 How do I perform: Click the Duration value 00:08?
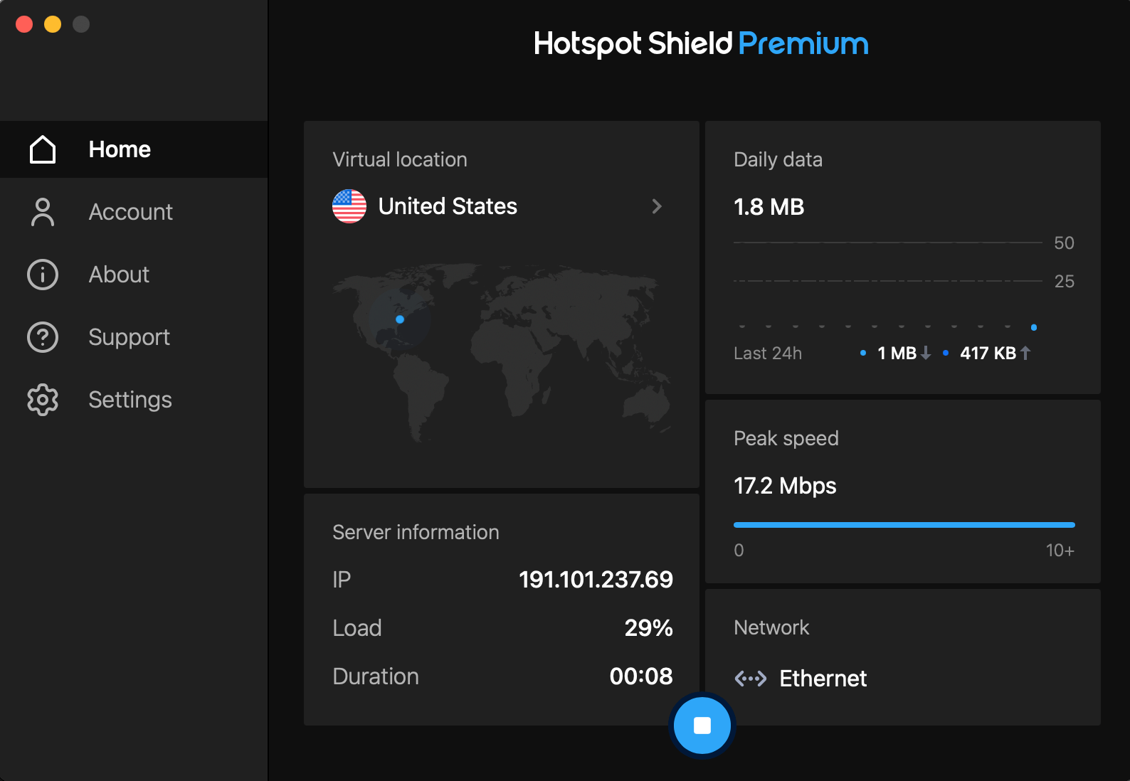(x=641, y=676)
